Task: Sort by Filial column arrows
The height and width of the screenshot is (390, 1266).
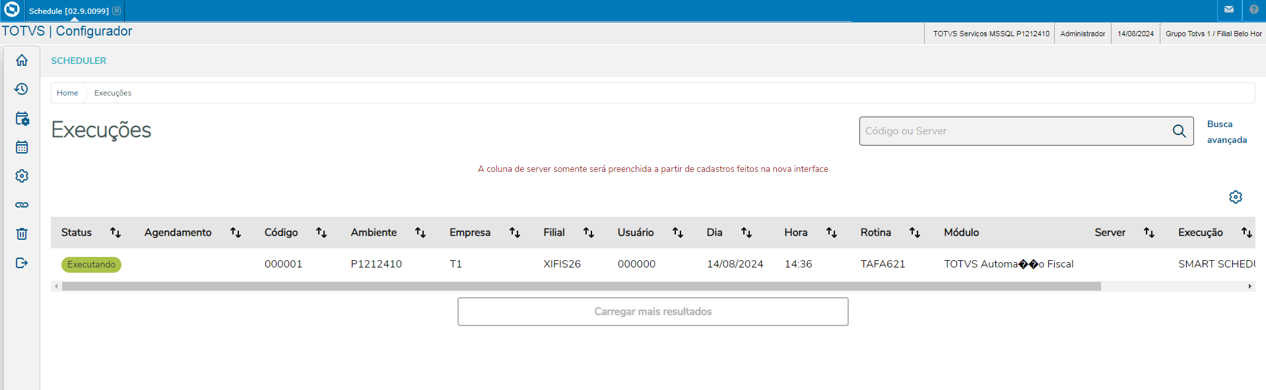Action: pos(589,233)
